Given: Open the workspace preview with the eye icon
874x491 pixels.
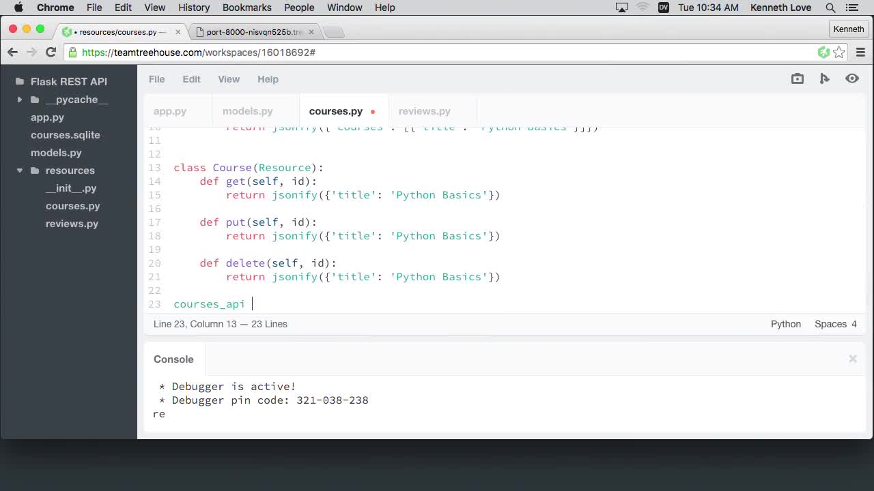Looking at the screenshot, I should coord(851,78).
